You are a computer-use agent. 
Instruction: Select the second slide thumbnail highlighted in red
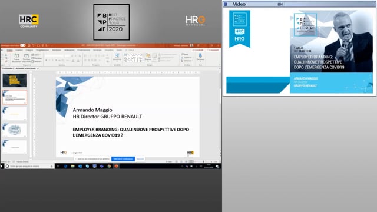(15, 97)
